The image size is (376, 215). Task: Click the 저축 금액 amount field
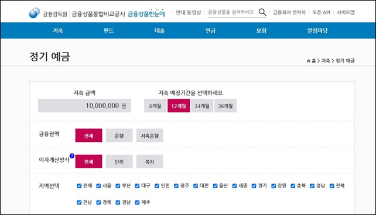point(84,106)
